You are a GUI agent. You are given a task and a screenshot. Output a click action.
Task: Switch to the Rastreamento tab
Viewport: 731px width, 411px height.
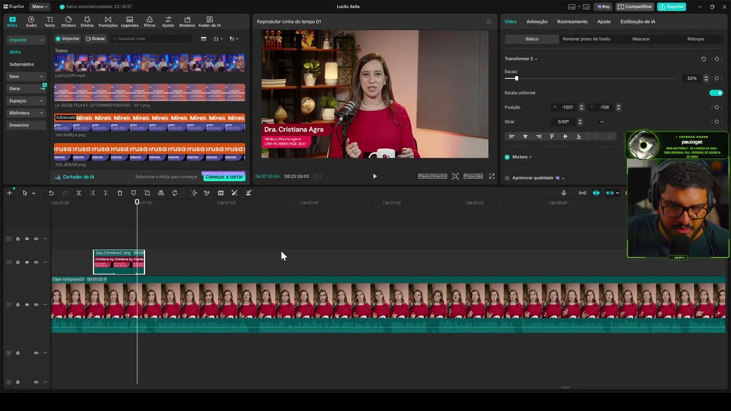click(x=572, y=22)
